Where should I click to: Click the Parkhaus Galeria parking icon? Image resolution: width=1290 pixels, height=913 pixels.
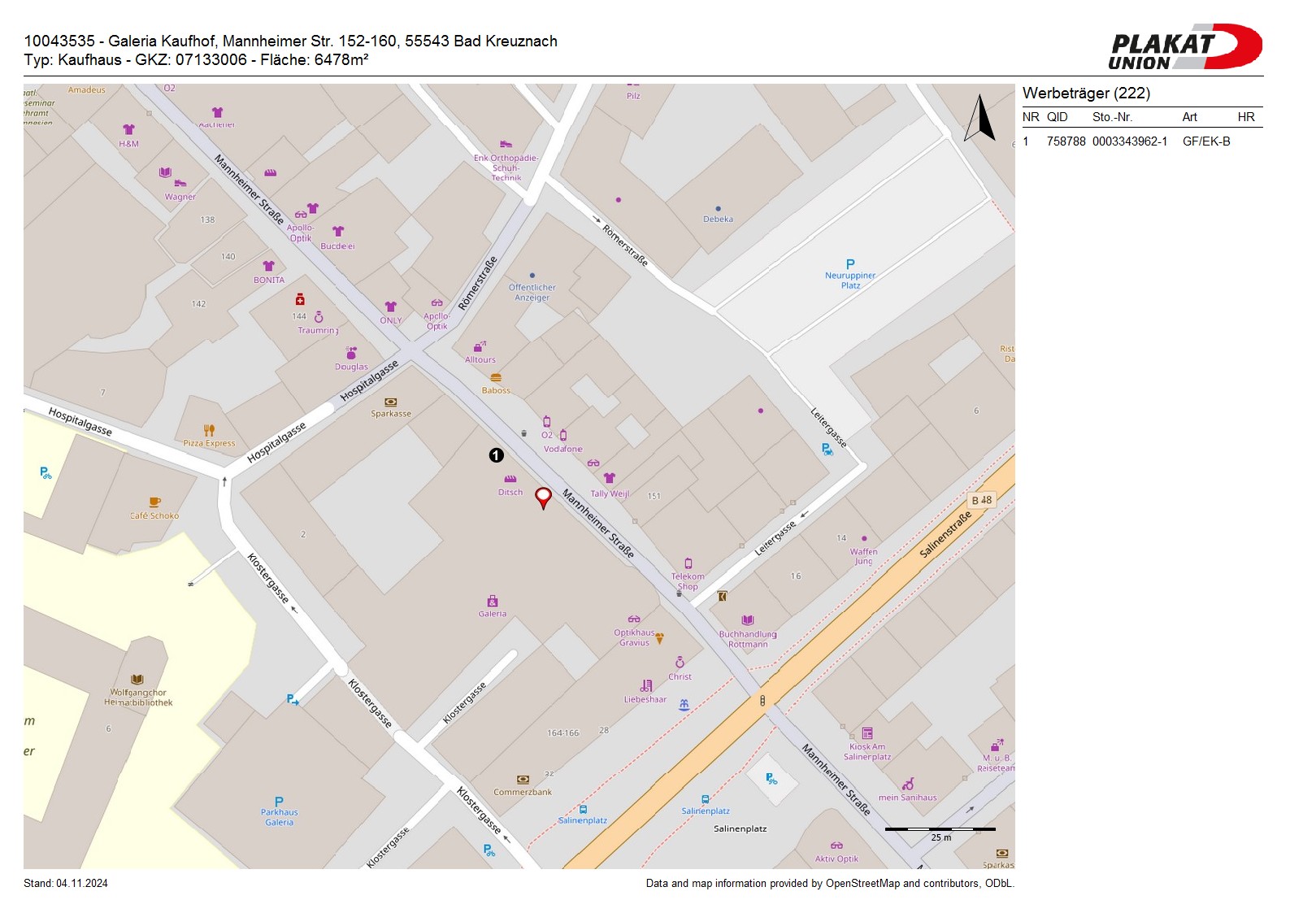click(x=279, y=802)
